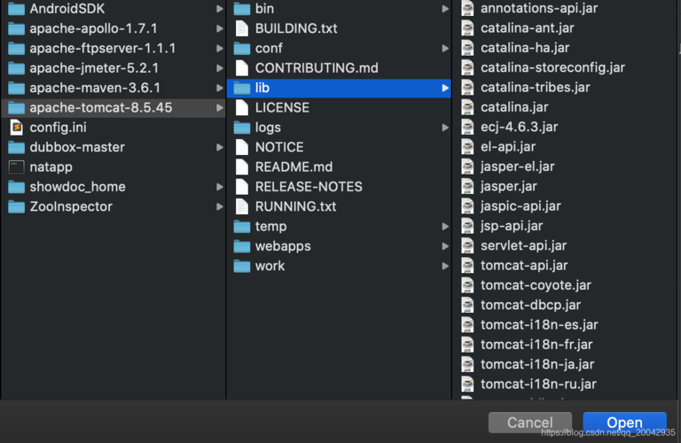Select catalina-tribes.jar file name
Viewport: 681px width, 443px height.
tap(535, 88)
